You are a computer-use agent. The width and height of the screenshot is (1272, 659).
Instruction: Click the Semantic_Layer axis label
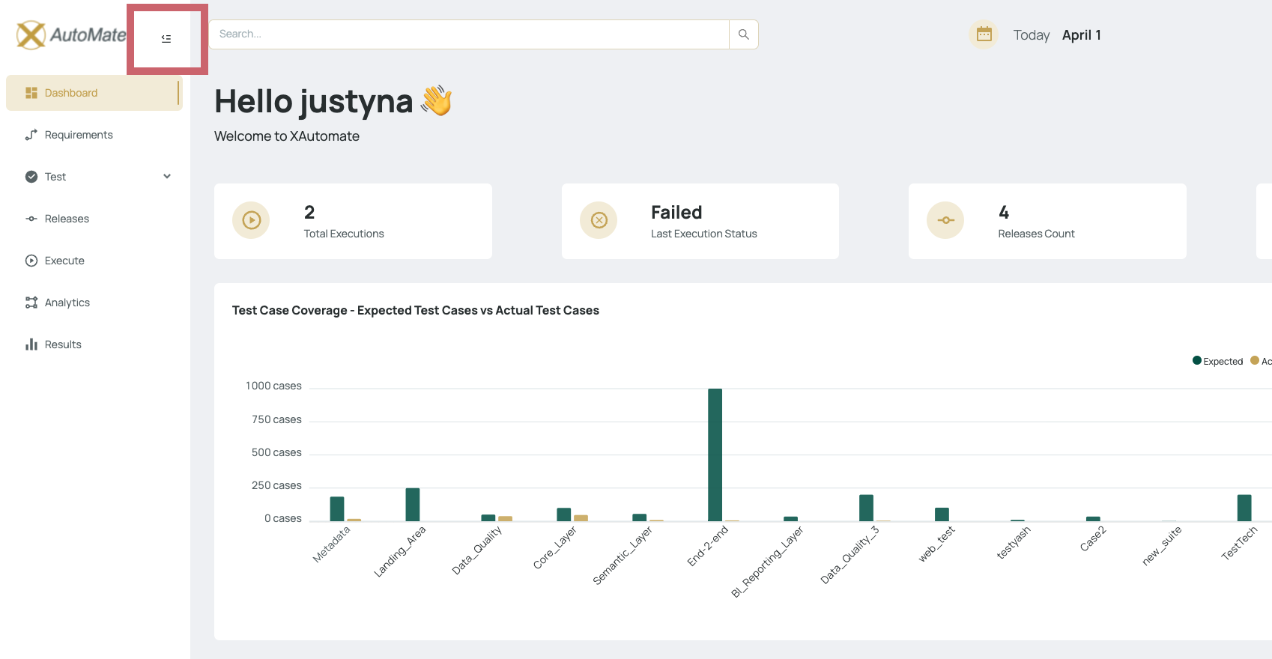click(623, 556)
